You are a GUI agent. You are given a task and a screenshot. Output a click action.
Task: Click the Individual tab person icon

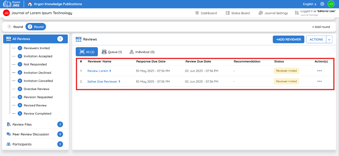tap(131, 52)
